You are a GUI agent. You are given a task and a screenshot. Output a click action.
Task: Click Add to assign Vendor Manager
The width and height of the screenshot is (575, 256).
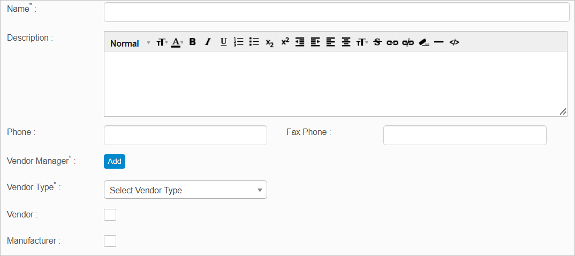[115, 161]
